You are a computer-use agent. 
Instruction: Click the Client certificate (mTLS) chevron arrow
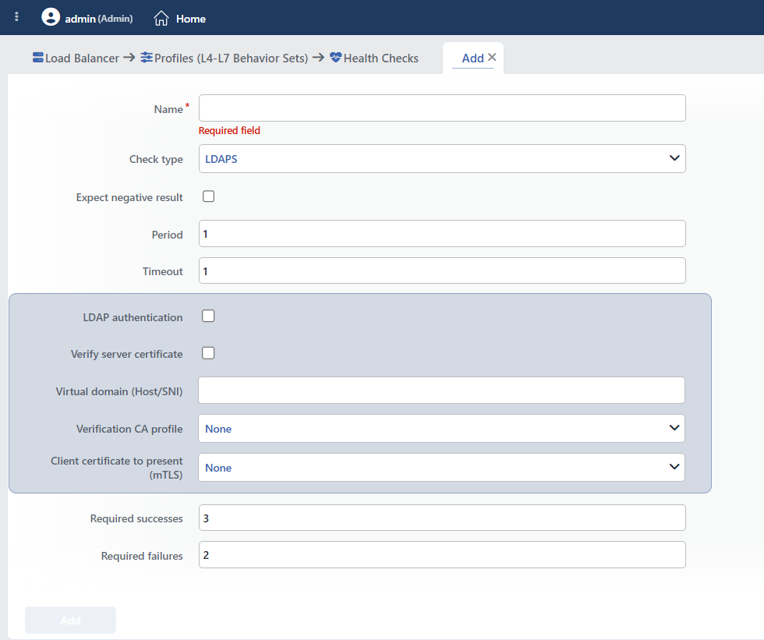tap(674, 467)
